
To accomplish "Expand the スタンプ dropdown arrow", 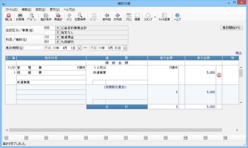I will pyautogui.click(x=155, y=17).
